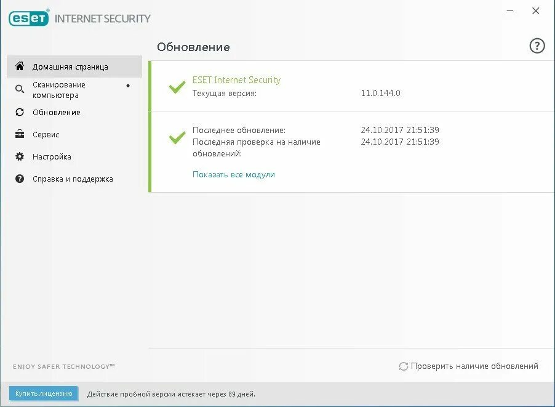Click the question mark icon beside Справка и поддержка
The width and height of the screenshot is (555, 407).
(x=20, y=179)
